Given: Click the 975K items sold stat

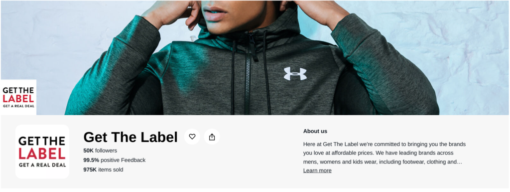Looking at the screenshot, I should pos(103,170).
